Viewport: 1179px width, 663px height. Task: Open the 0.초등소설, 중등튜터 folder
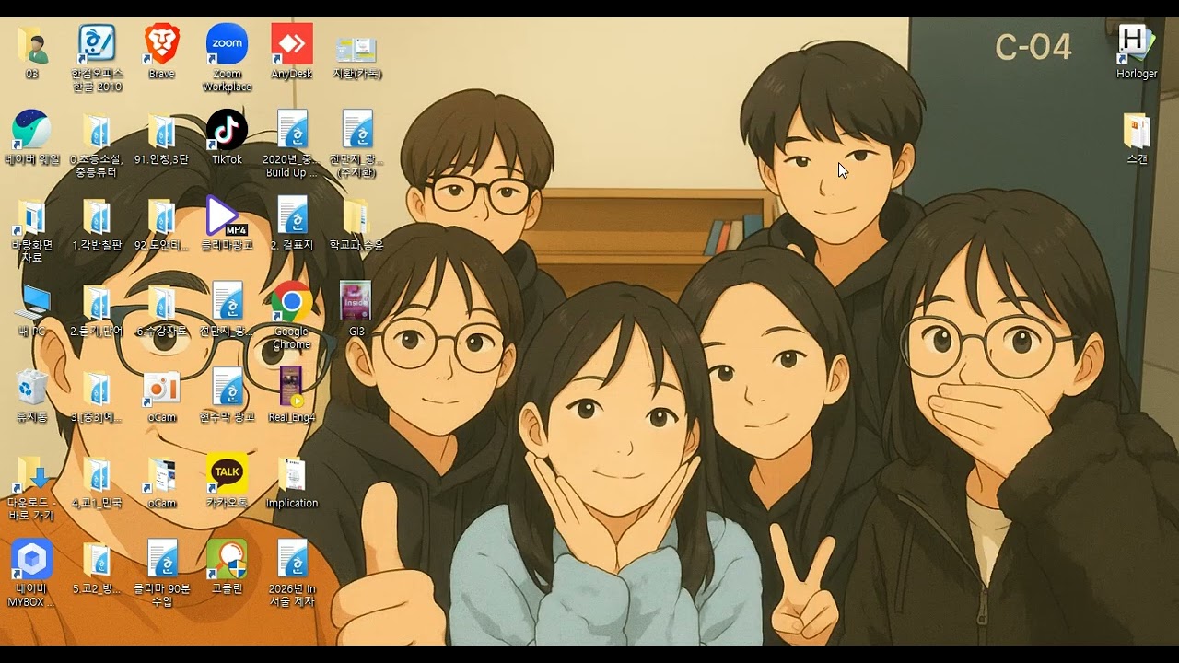[97, 144]
